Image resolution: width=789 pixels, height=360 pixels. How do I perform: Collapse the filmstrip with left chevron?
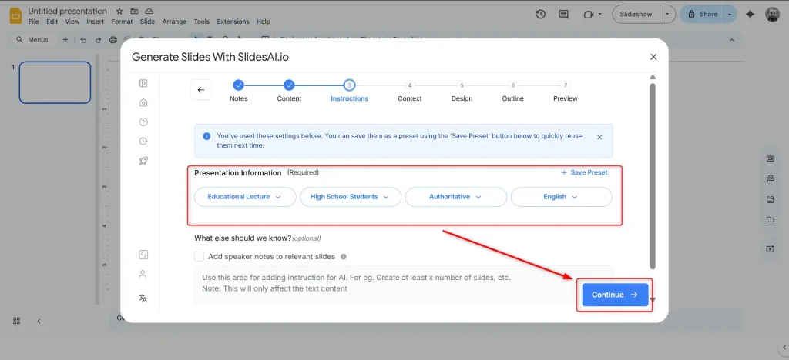click(39, 321)
